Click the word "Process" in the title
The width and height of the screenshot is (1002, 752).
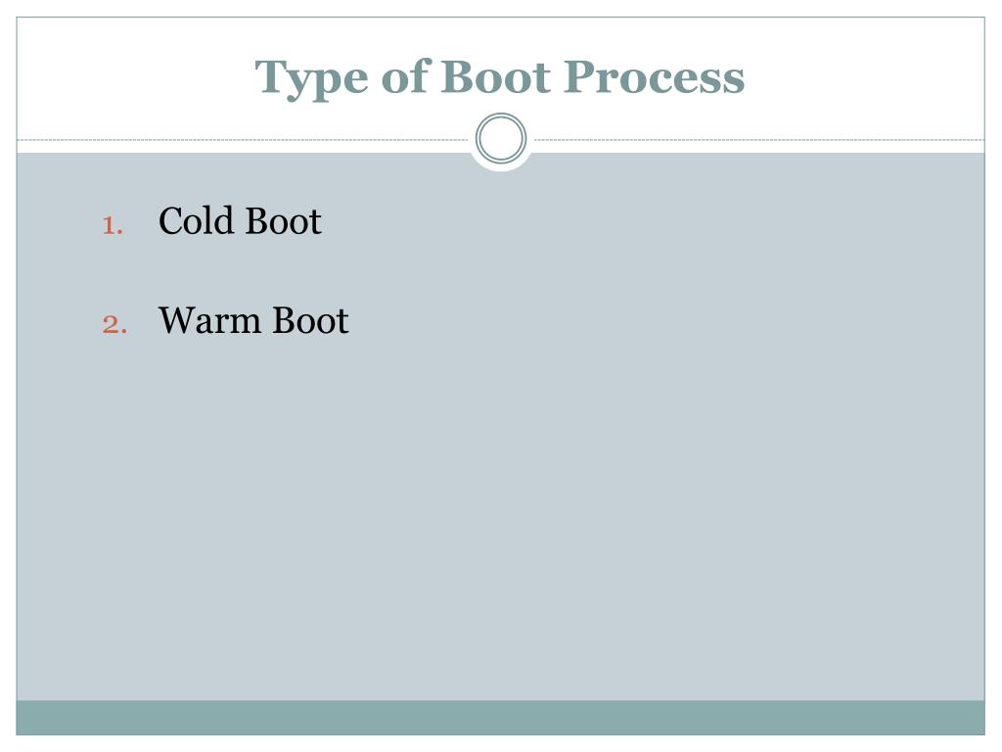[x=655, y=77]
